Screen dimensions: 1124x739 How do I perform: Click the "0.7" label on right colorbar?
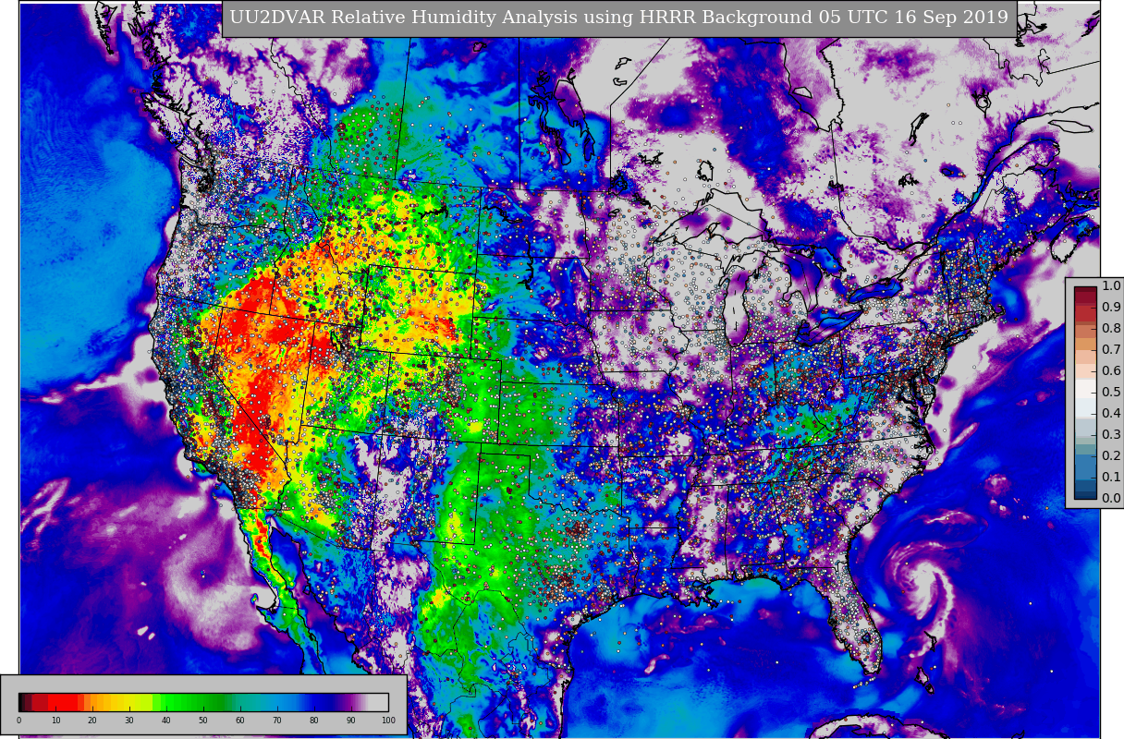1111,350
